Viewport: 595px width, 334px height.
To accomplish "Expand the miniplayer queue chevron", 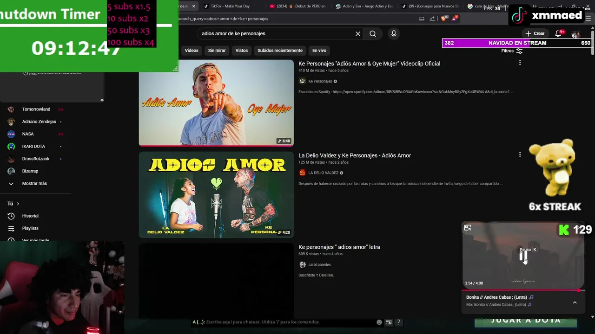I will tap(575, 302).
